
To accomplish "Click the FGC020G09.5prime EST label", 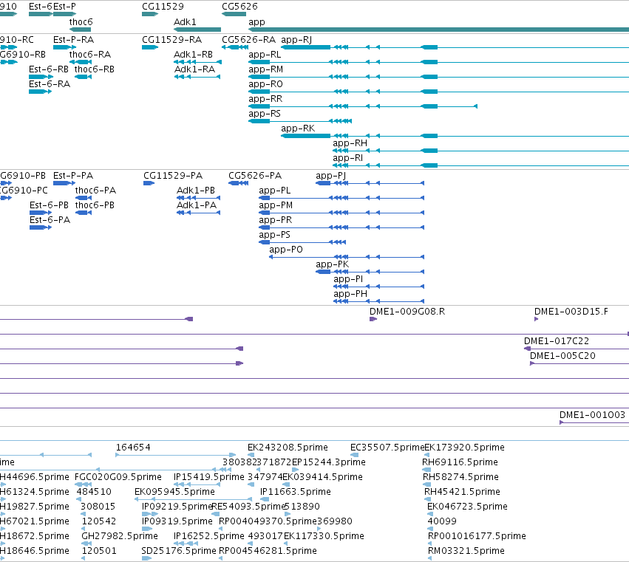I will 118,477.
